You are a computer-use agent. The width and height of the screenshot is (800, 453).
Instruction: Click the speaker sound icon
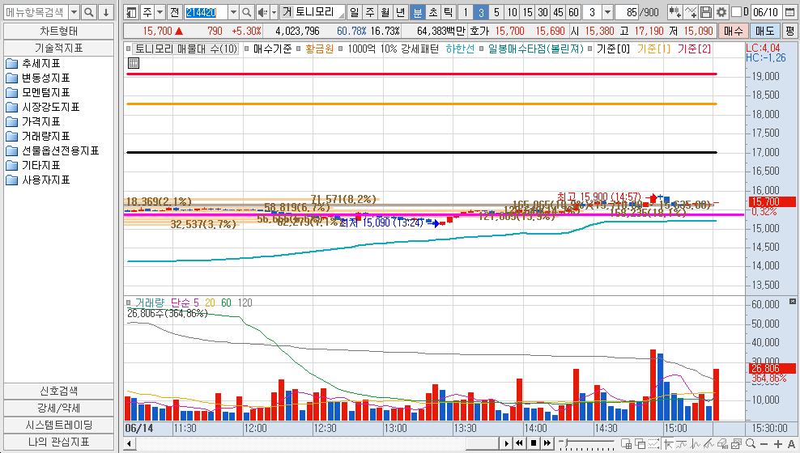262,12
